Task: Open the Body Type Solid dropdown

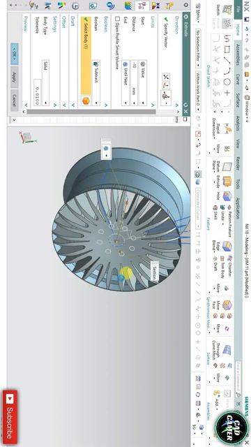Action: point(45,82)
